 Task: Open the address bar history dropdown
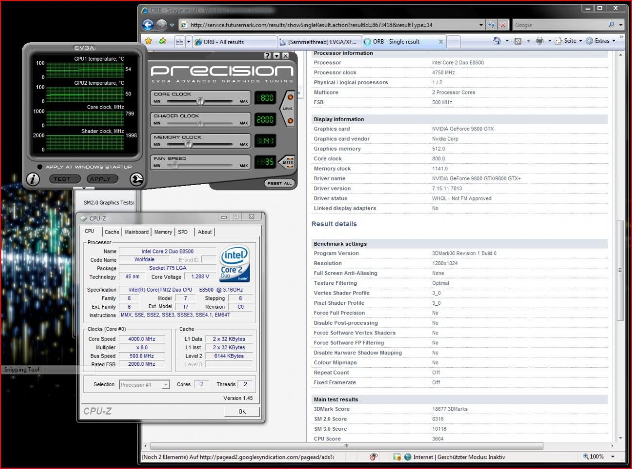tap(481, 25)
